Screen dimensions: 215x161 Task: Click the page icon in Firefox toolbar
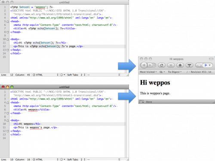click(199, 65)
